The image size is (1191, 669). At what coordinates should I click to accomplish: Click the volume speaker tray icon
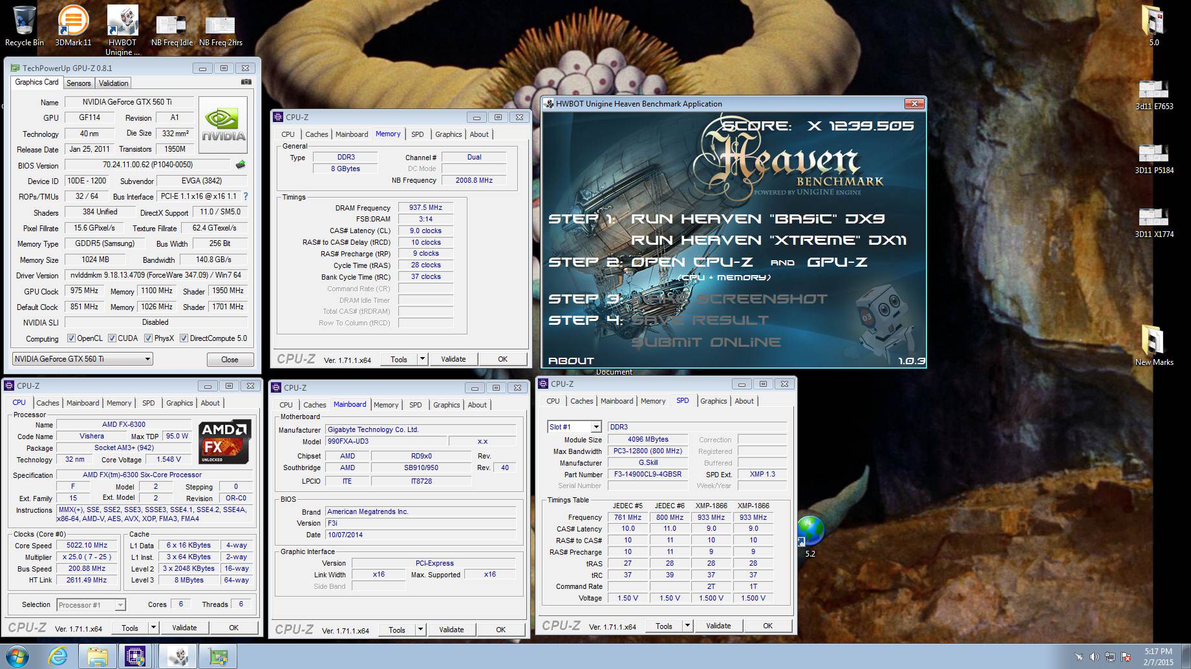point(1094,657)
